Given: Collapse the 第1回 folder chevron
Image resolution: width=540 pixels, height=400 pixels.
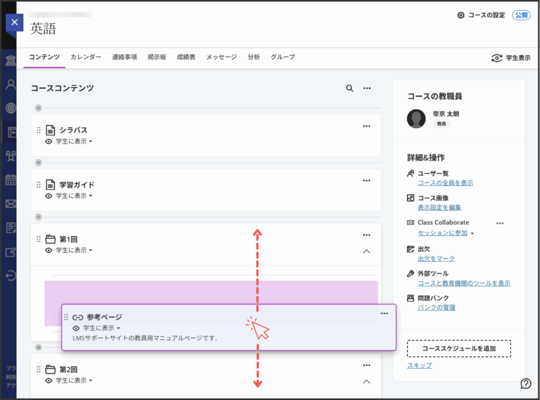Looking at the screenshot, I should click(367, 251).
